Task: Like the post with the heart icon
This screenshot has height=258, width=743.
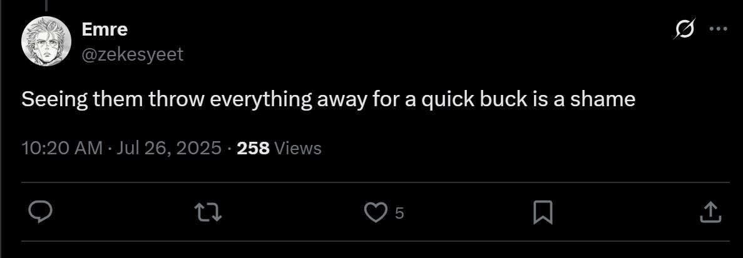Action: pyautogui.click(x=376, y=213)
